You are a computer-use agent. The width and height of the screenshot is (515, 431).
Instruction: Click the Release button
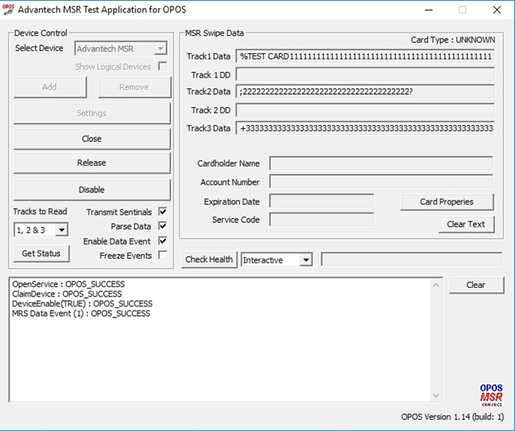[91, 163]
